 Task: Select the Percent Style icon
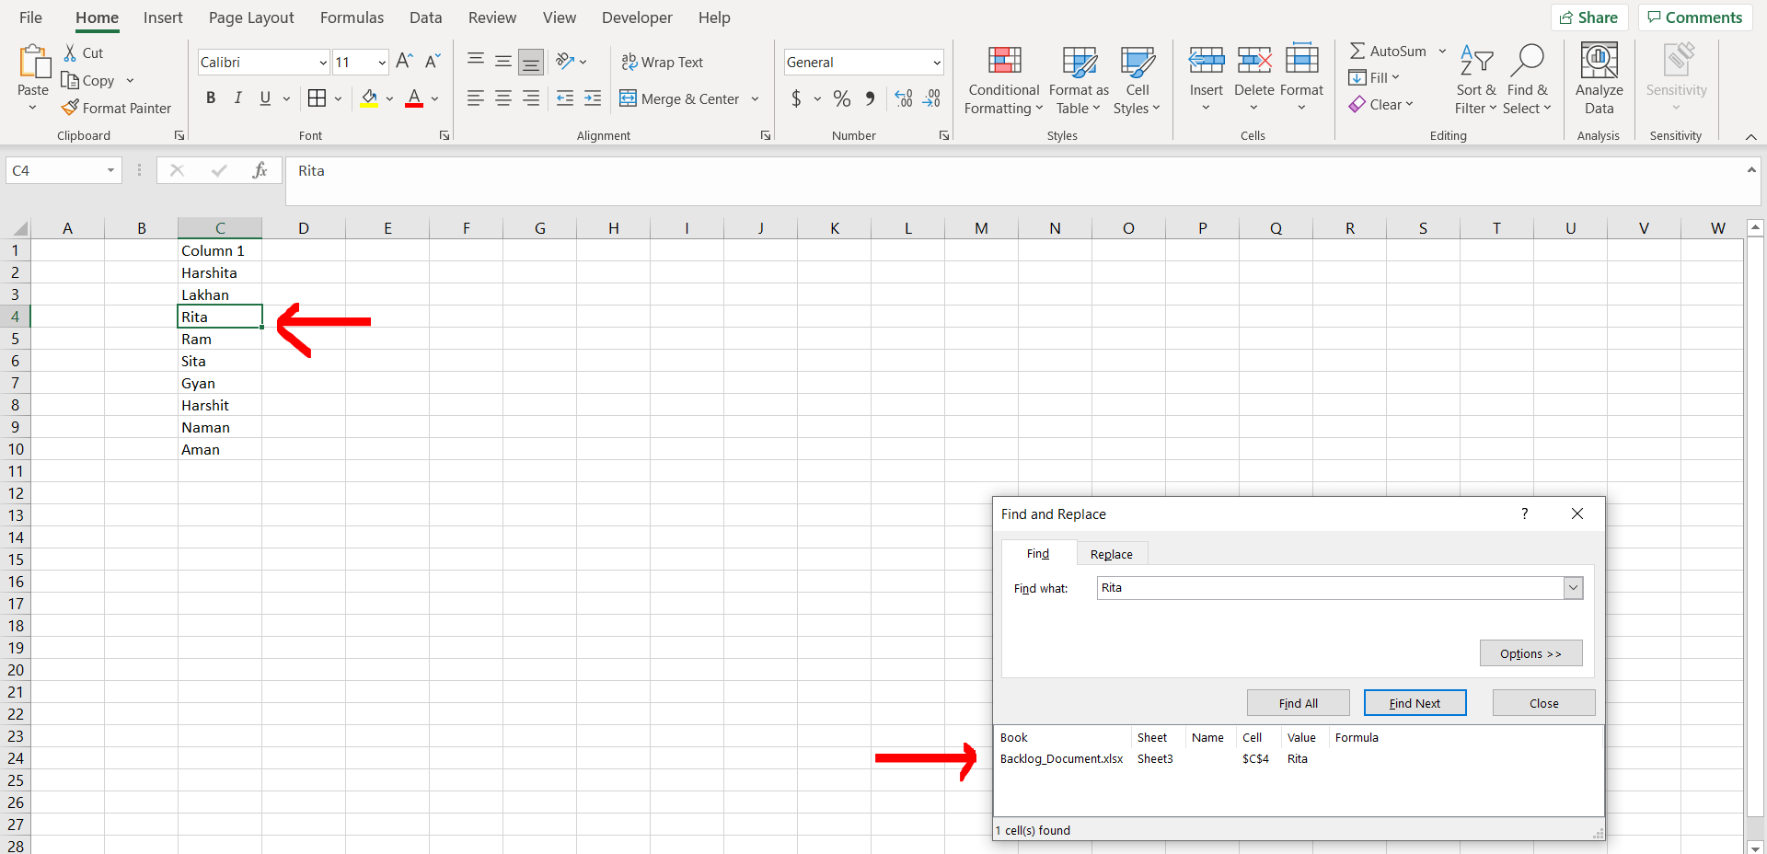841,98
